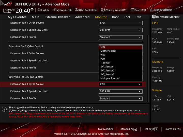
Task: Click the +12V reading 12.153 V
Action: 157,100
